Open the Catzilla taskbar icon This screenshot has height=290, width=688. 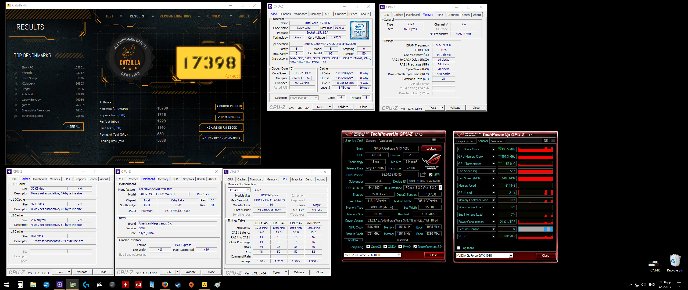pyautogui.click(x=205, y=284)
